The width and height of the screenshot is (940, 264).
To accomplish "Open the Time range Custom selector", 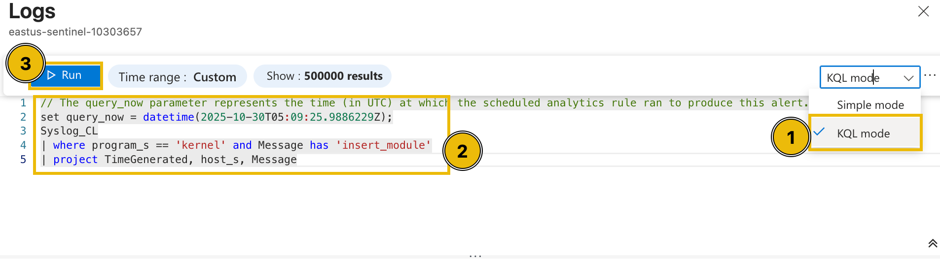I will pos(177,77).
